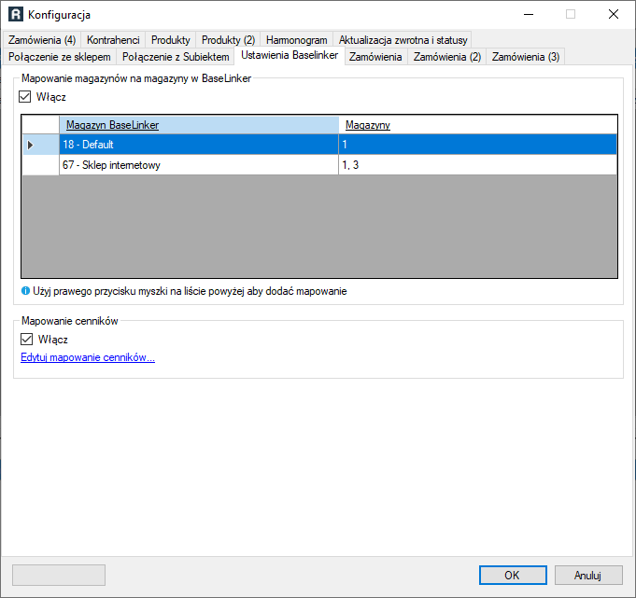Select the row arrow indicator for 18 - Default

[x=30, y=145]
